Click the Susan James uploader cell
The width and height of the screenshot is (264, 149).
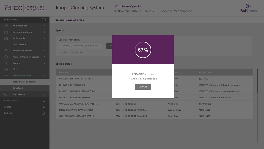(174, 110)
